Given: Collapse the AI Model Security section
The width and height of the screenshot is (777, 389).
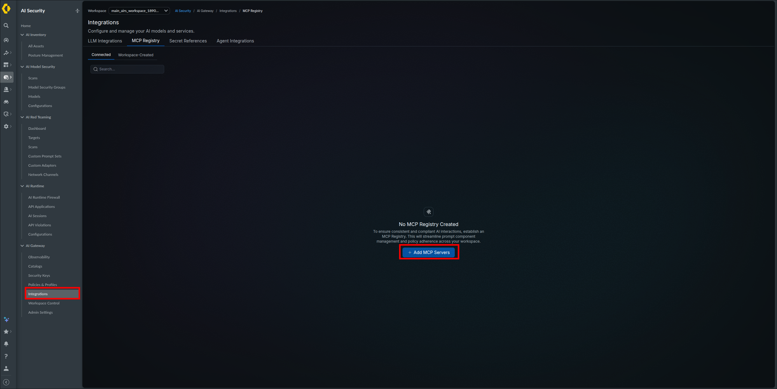Looking at the screenshot, I should pos(22,67).
